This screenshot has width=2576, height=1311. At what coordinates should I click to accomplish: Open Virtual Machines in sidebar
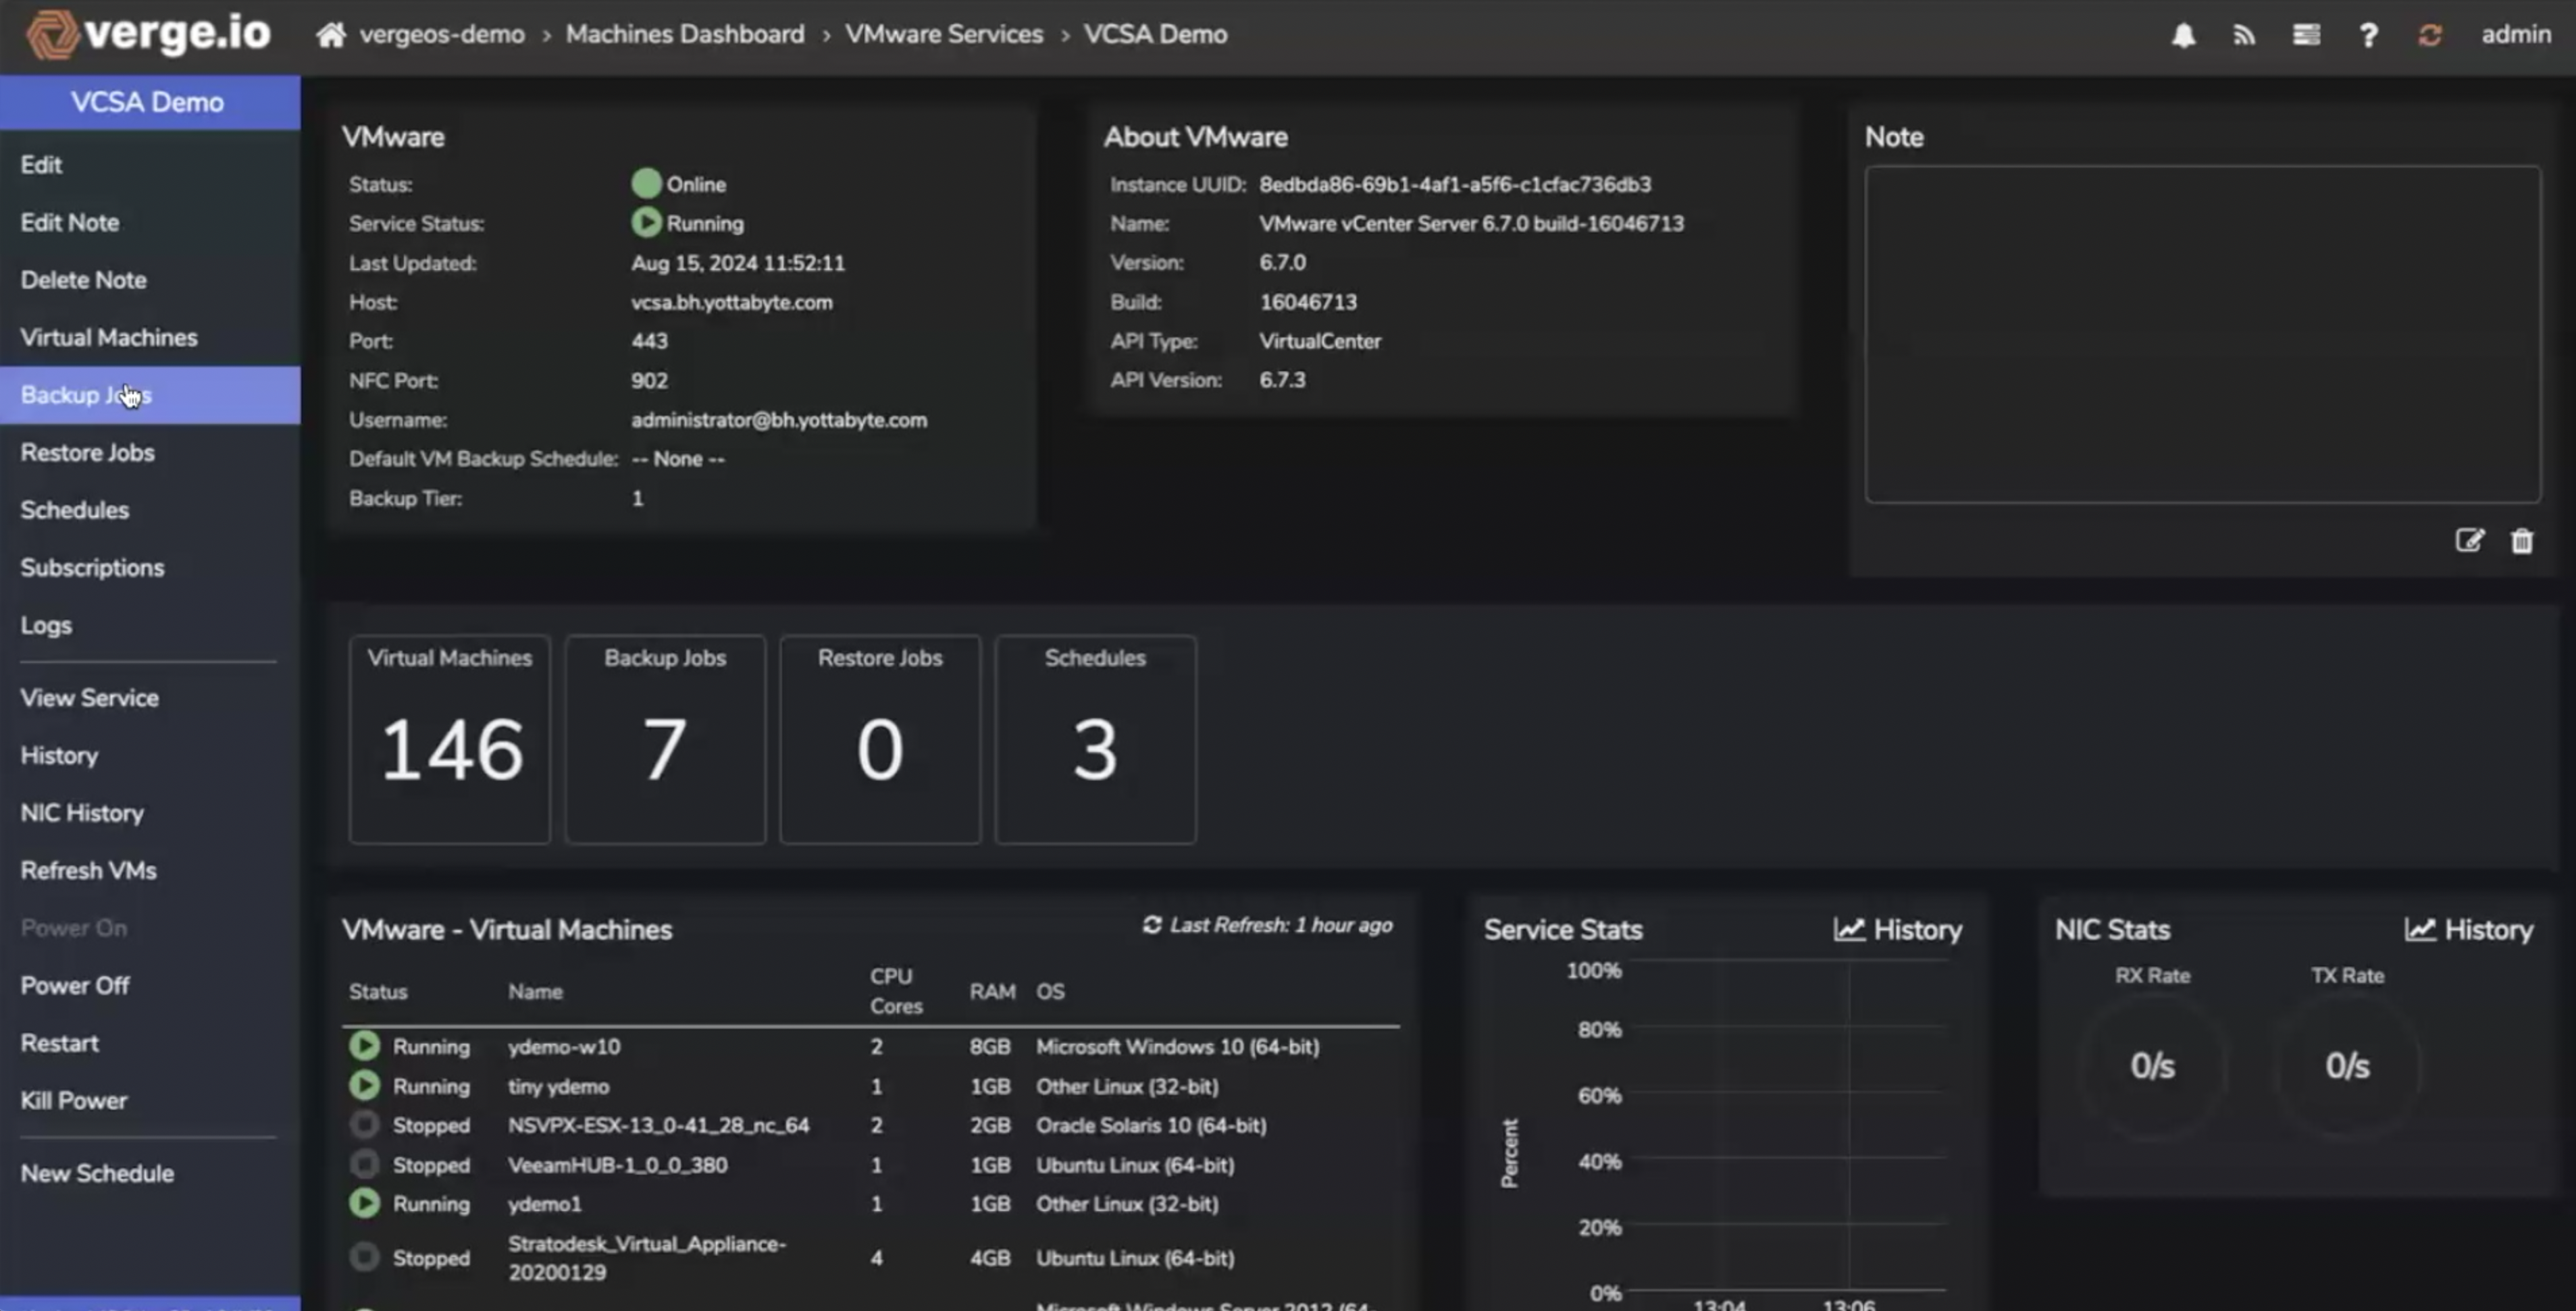point(150,338)
